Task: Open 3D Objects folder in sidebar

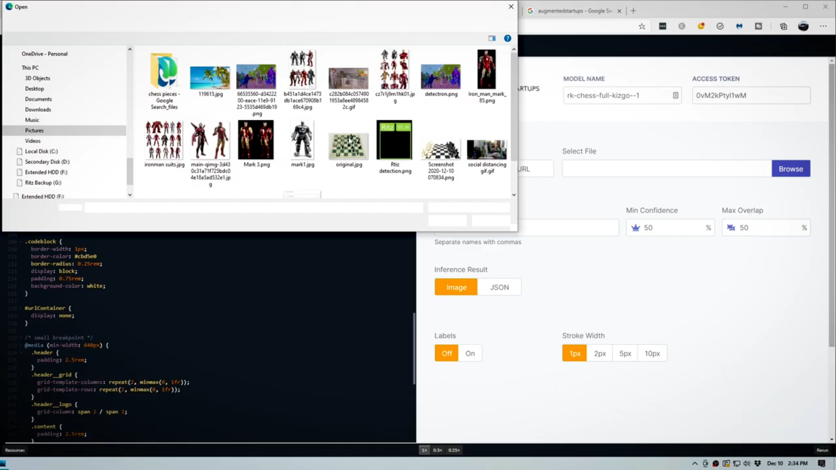Action: (x=37, y=78)
